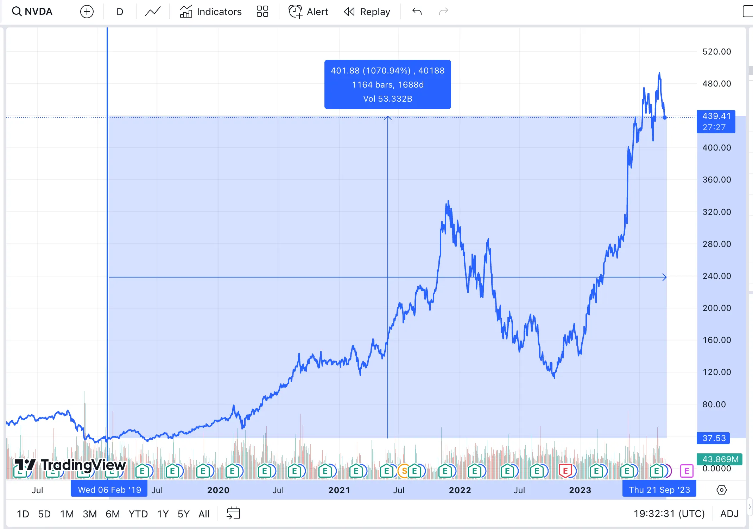Select the YTD time range

point(138,514)
